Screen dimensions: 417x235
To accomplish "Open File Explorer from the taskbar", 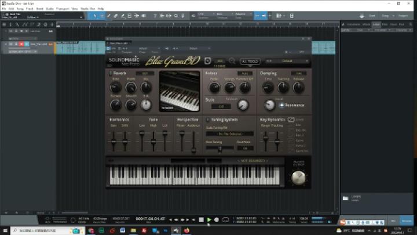I will click(x=134, y=230).
